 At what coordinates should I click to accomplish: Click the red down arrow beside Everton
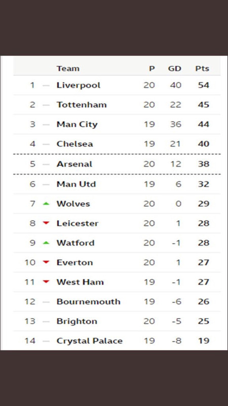(x=46, y=262)
